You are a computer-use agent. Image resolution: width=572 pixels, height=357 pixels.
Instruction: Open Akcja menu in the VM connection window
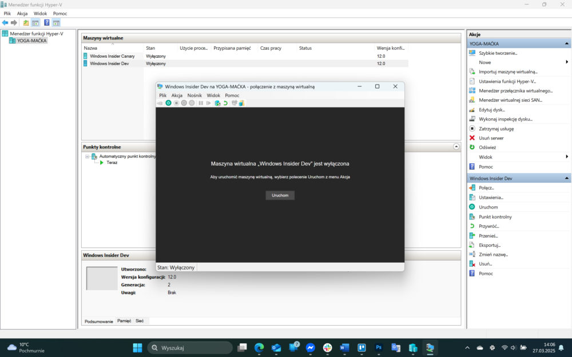(x=177, y=95)
